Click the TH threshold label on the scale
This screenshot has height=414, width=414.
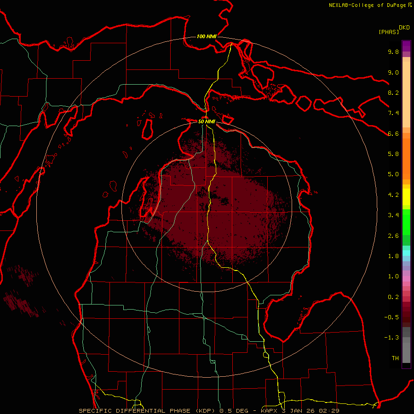pyautogui.click(x=395, y=358)
